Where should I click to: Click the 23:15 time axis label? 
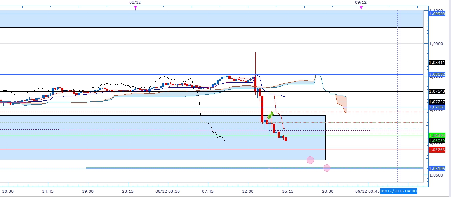point(128,191)
